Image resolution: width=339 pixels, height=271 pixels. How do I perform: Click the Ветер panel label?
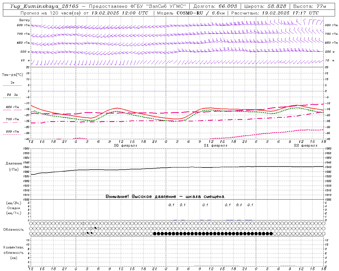click(x=25, y=20)
